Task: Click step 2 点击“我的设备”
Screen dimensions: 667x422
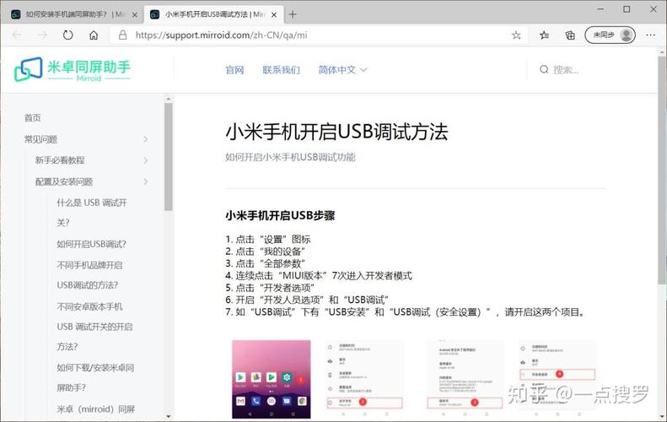Action: point(266,252)
